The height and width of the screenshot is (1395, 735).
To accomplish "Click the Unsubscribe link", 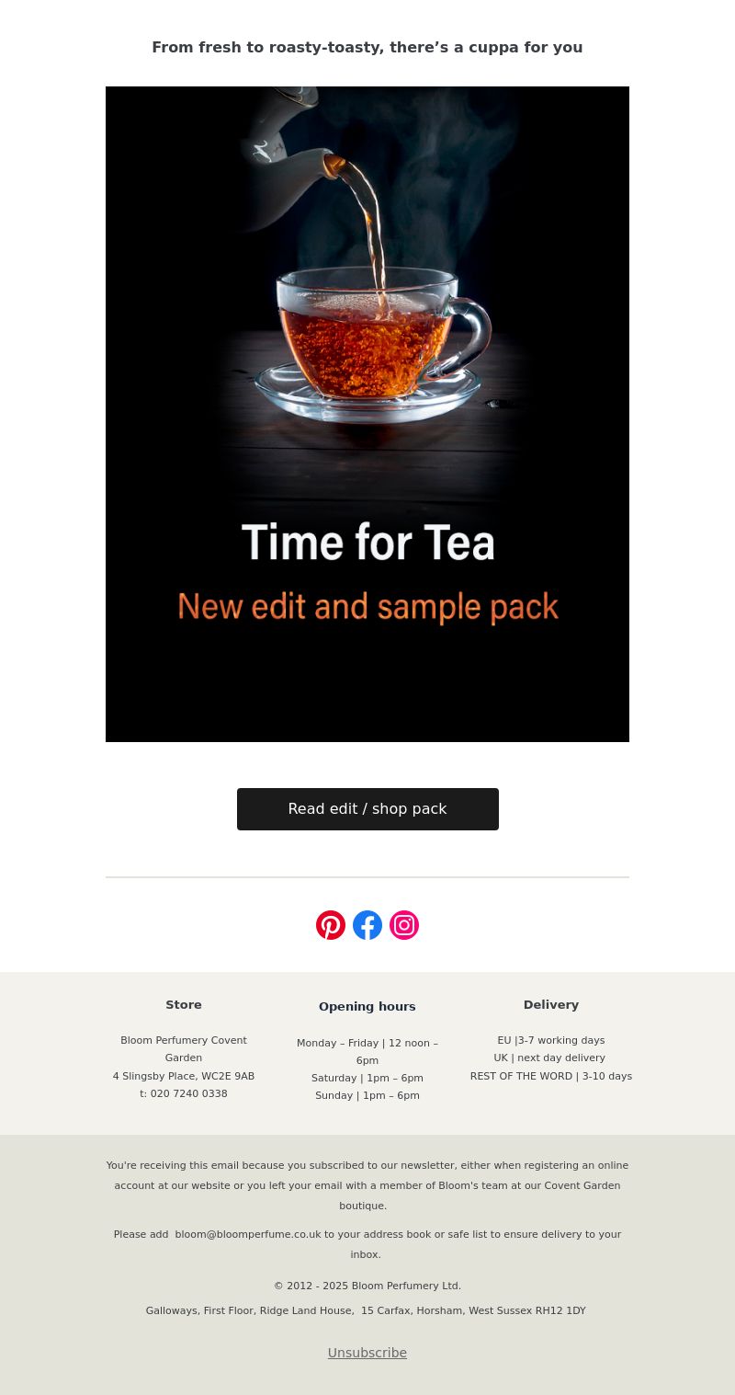I will [367, 1353].
